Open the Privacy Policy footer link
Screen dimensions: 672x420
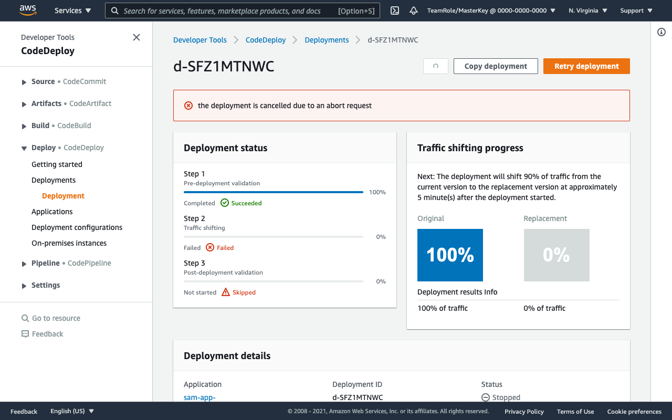[524, 412]
